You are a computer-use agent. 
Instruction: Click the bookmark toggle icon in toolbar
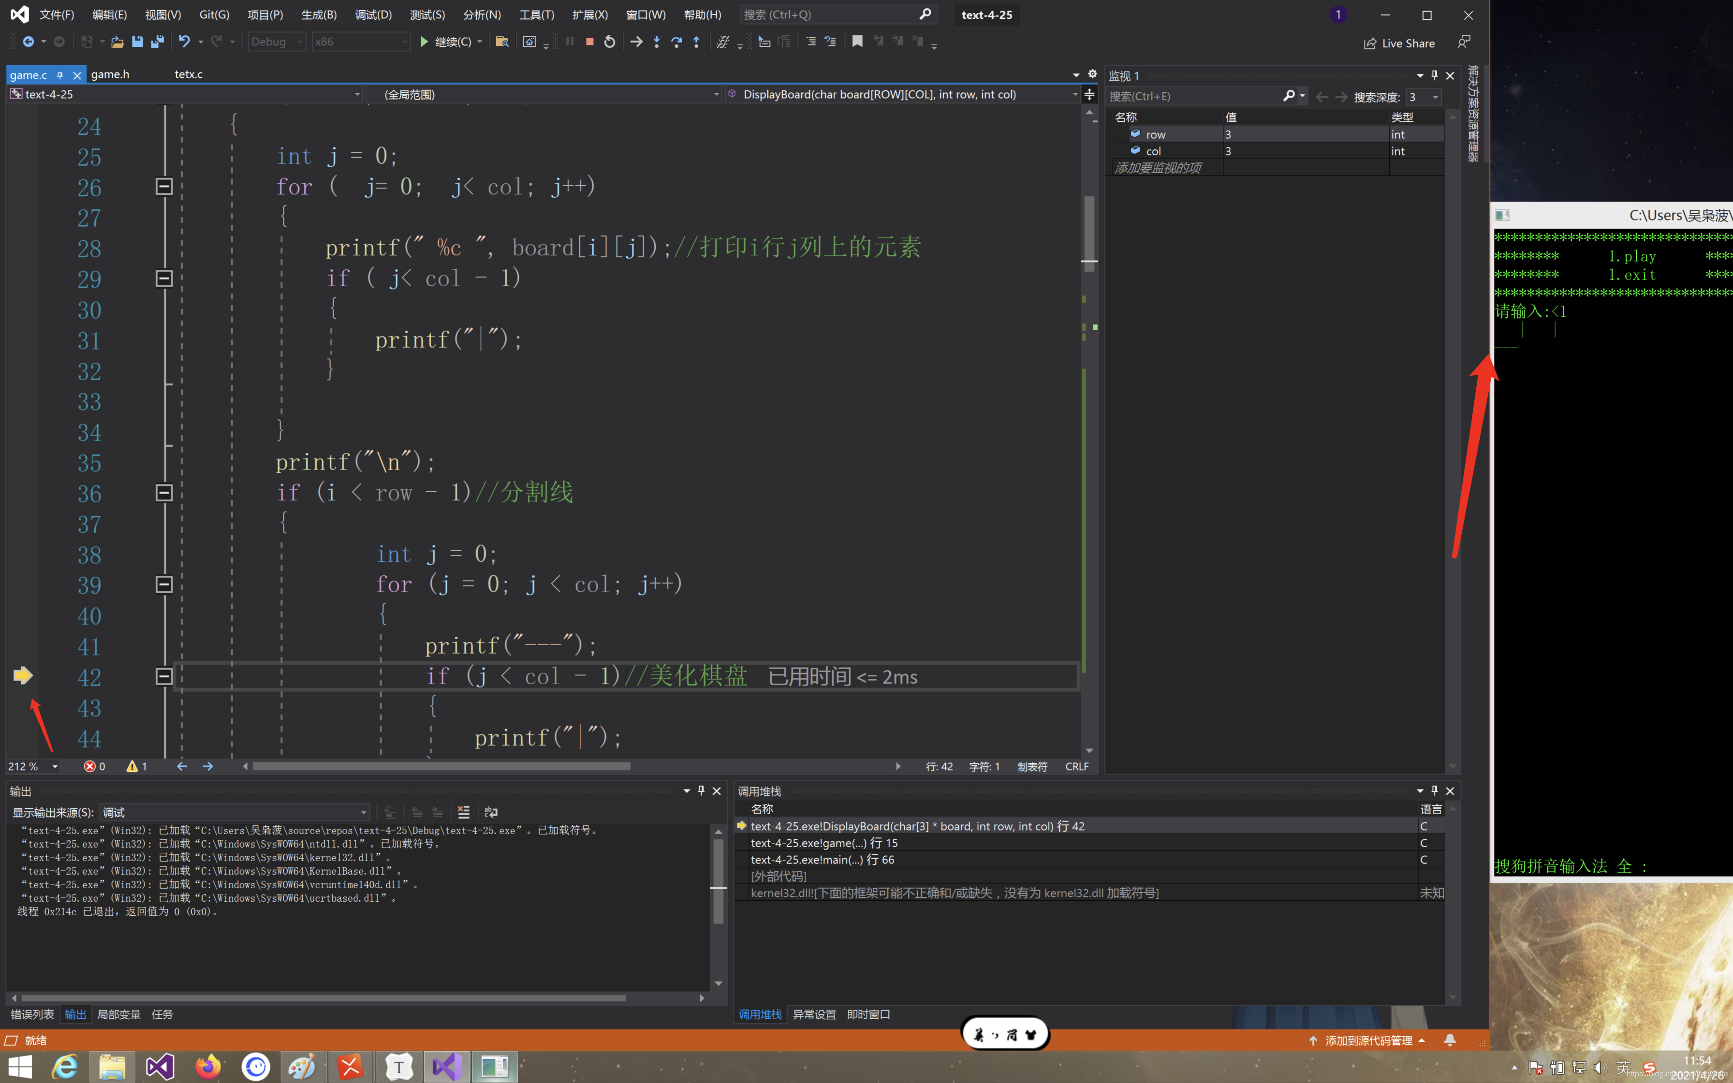(857, 42)
